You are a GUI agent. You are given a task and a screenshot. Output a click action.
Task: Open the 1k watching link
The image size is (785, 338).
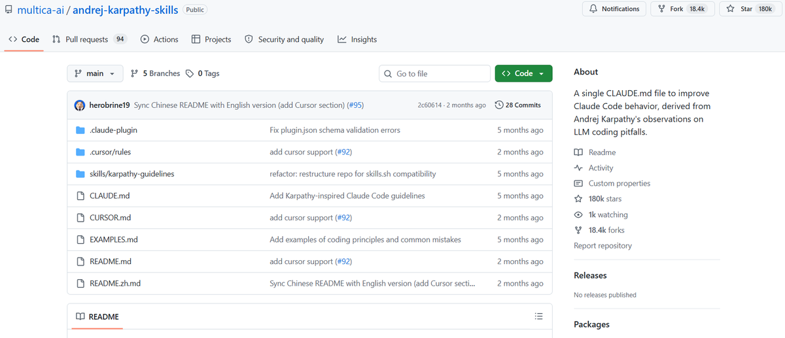(601, 214)
